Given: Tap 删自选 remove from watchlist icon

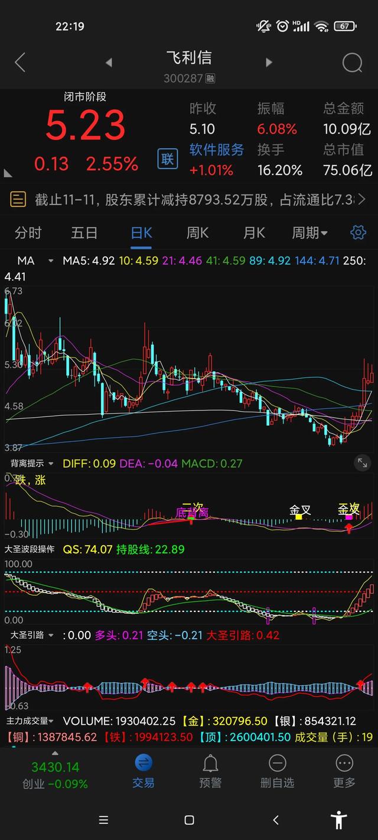Looking at the screenshot, I should coord(277,771).
